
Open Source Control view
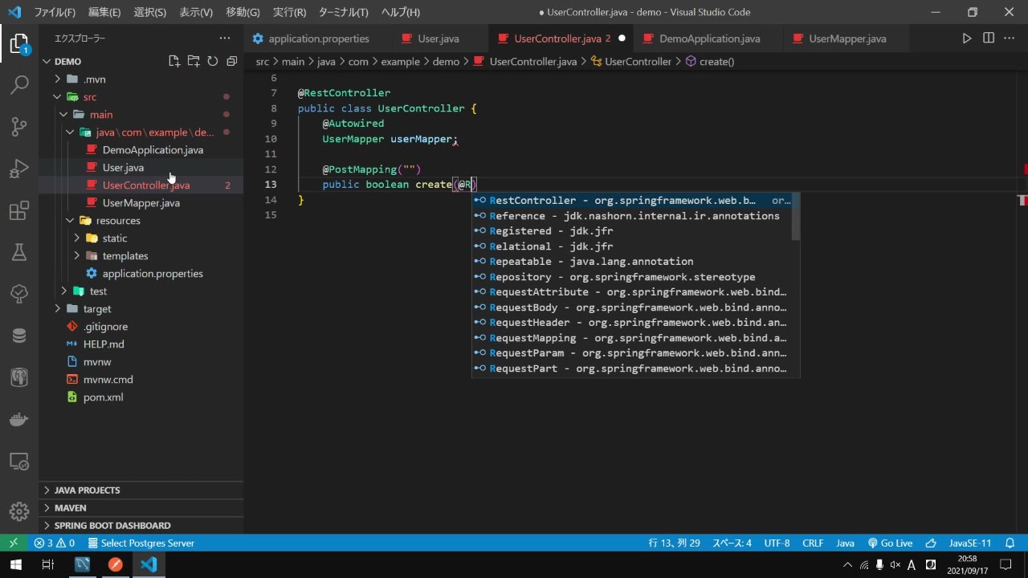pos(18,126)
